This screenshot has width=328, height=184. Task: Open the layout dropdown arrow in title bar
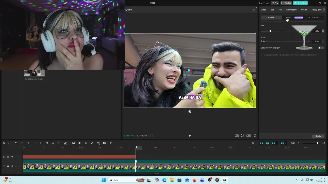click(264, 3)
